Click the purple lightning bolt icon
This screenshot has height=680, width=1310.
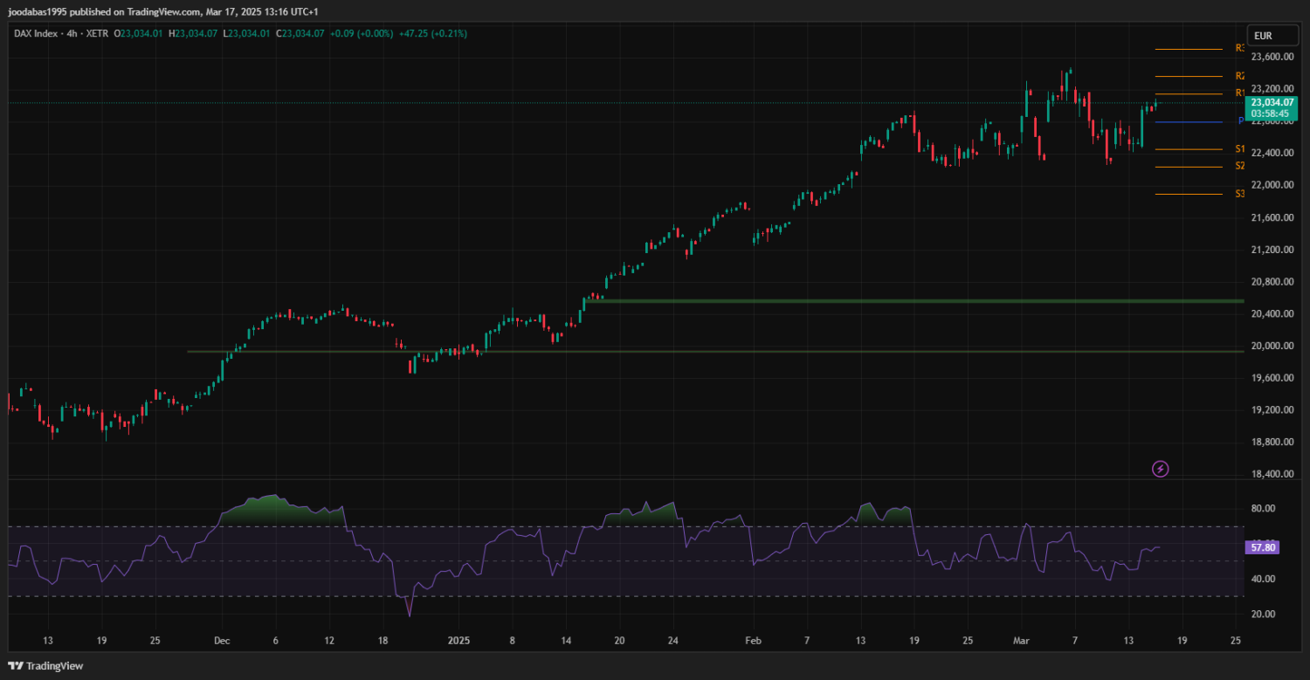pos(1160,470)
